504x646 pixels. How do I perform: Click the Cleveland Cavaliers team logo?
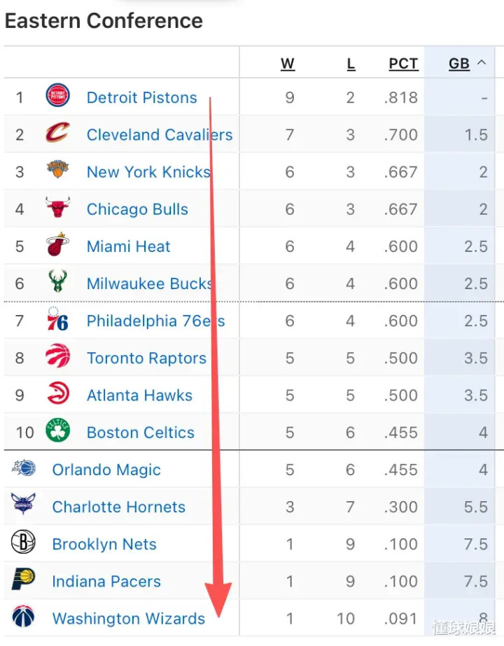58,133
